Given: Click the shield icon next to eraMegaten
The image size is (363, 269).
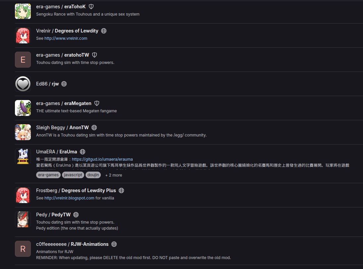Looking at the screenshot, I should (x=97, y=103).
